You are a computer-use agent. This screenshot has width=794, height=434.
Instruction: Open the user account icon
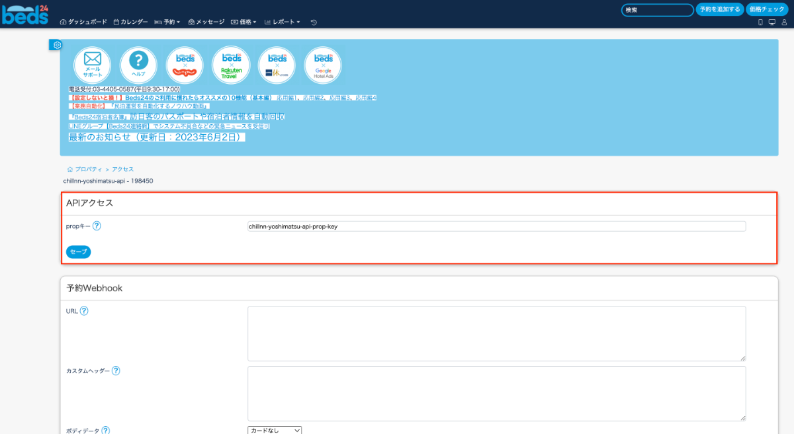click(784, 22)
